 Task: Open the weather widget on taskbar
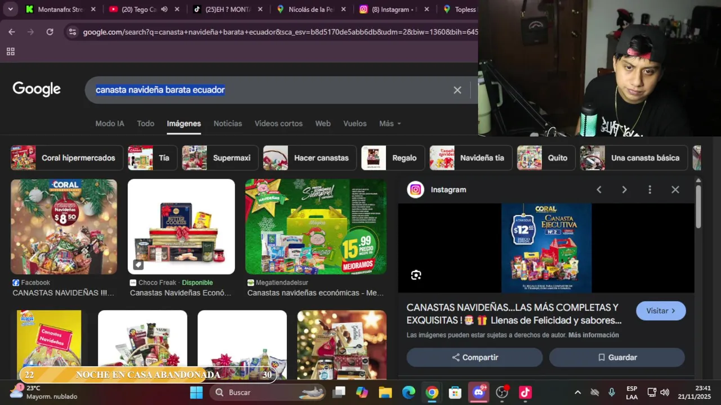click(44, 392)
